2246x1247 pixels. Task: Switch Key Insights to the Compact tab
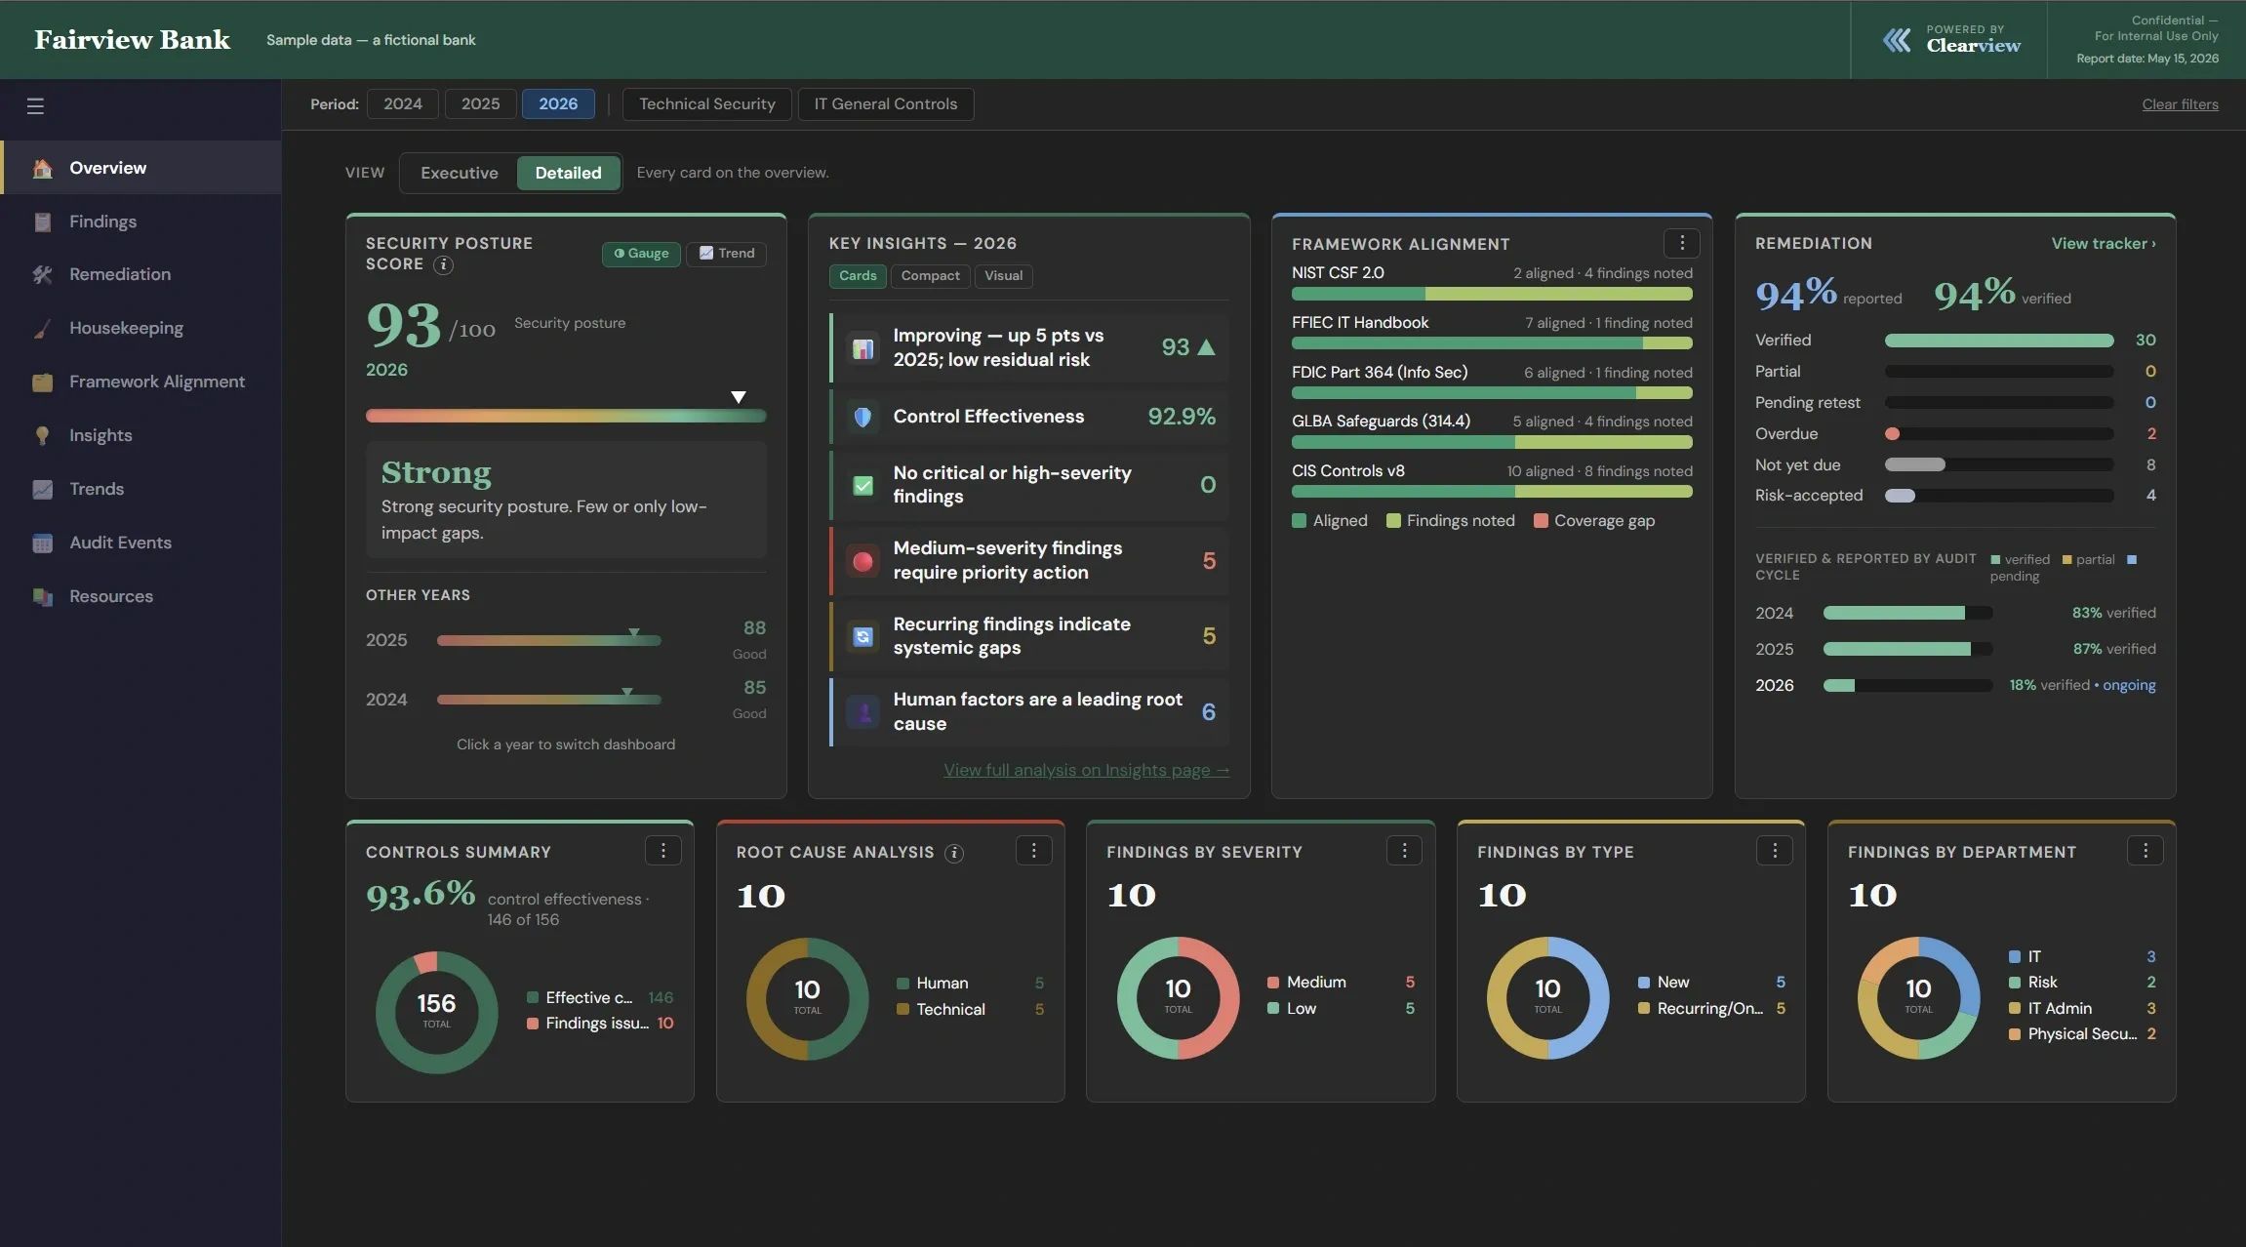930,276
